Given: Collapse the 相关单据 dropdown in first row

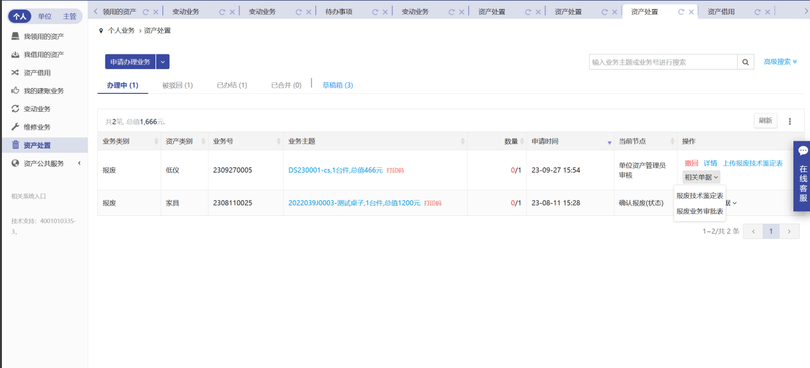Looking at the screenshot, I should tap(701, 177).
